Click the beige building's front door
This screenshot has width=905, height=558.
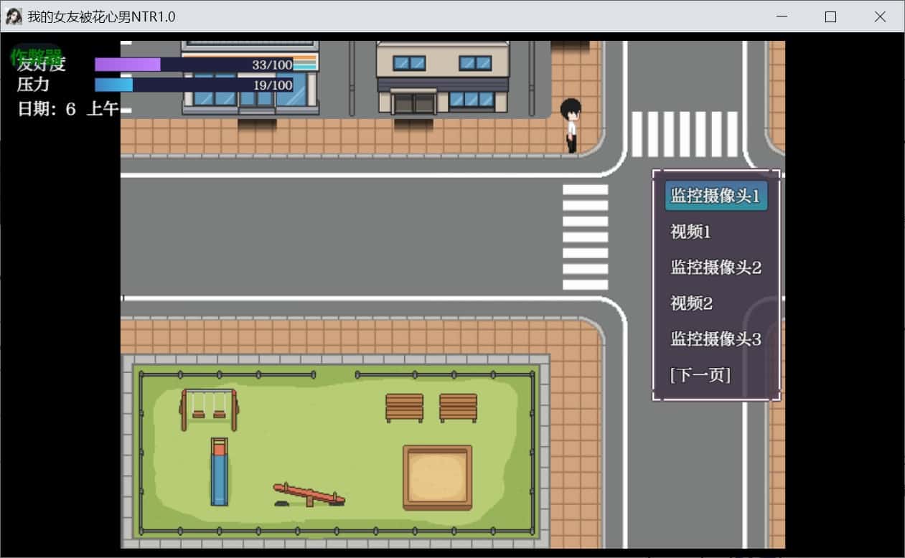tap(413, 103)
